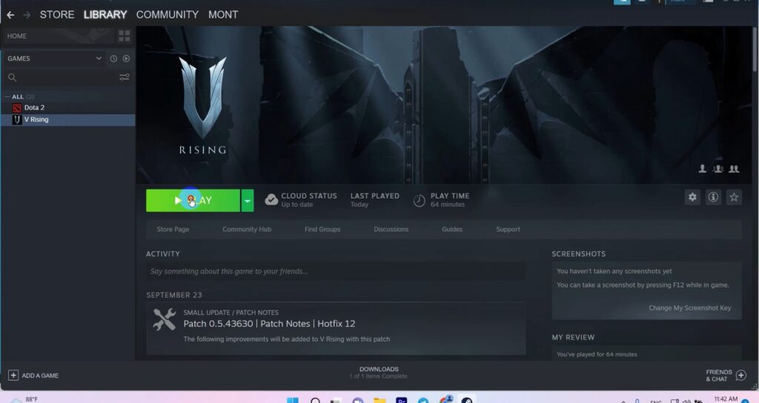
Task: Open the Community Hub link
Action: pos(247,230)
